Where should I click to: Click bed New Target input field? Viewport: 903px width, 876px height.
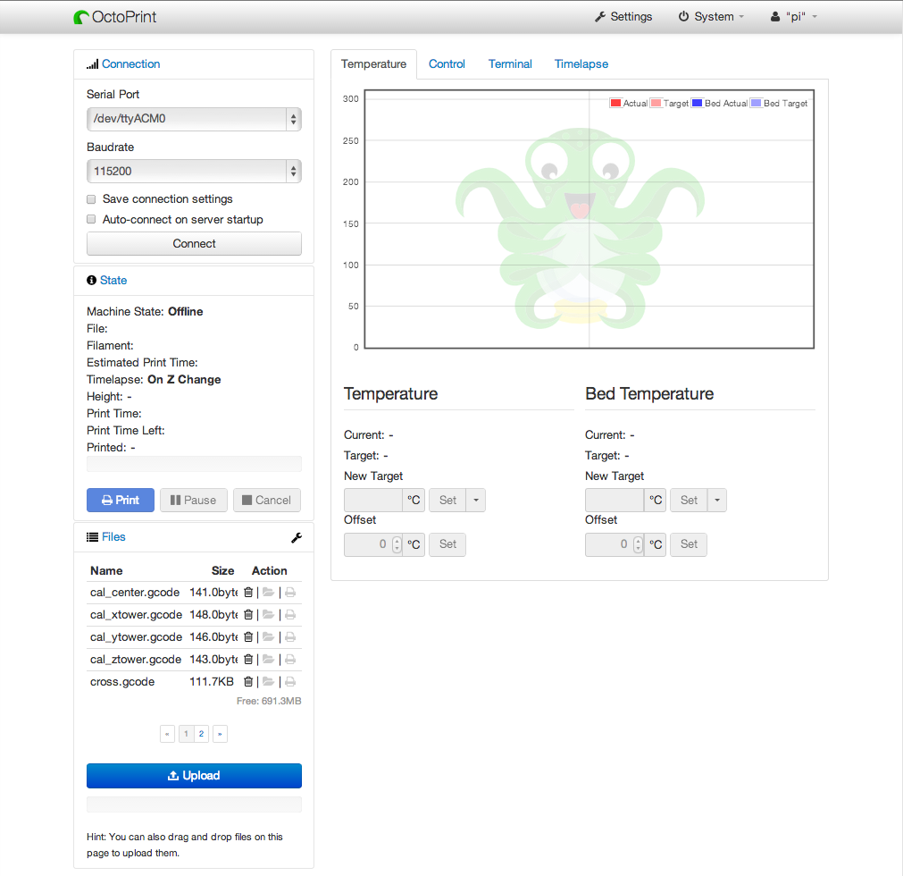pyautogui.click(x=615, y=501)
